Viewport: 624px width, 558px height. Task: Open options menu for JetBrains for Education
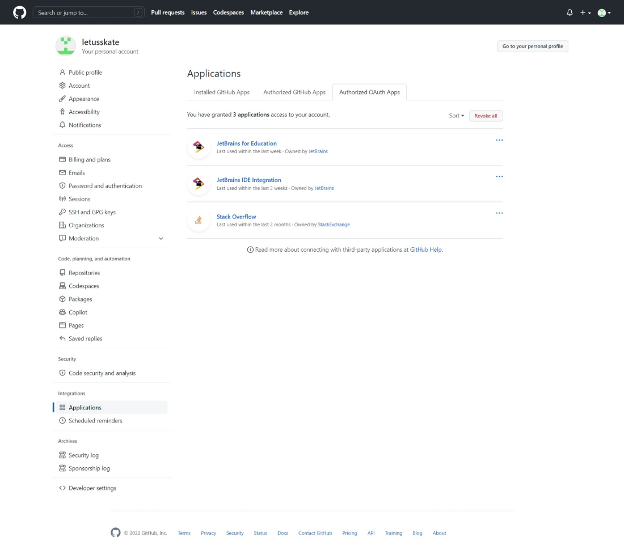pos(499,140)
